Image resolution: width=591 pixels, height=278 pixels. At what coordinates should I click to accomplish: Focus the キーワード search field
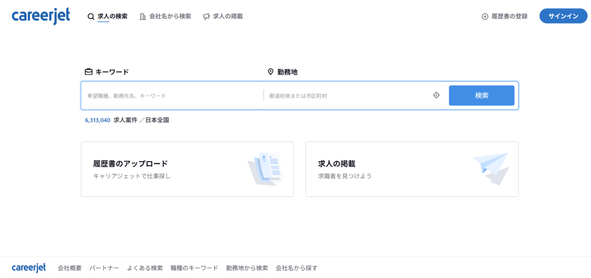point(172,96)
